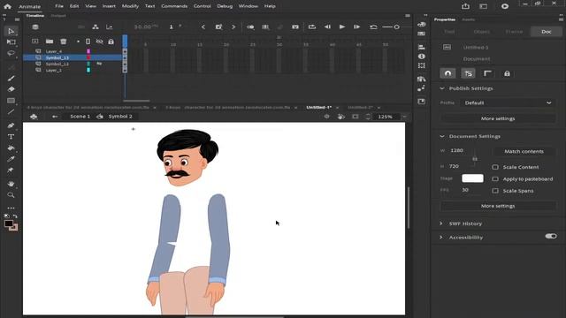Insert a keyframe from the timeline toolbar
Viewport: 566px width, 318px height.
click(218, 27)
